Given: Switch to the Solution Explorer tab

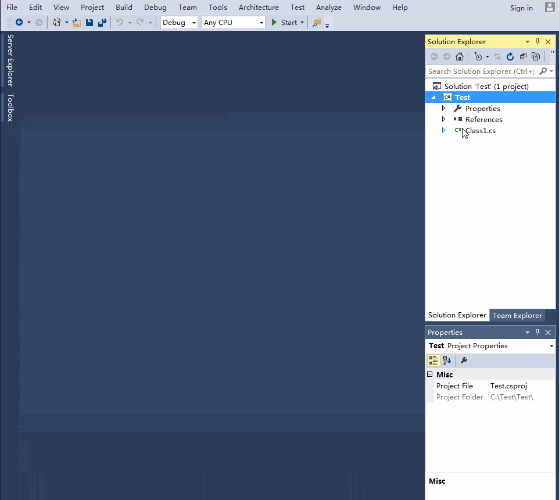Looking at the screenshot, I should [457, 315].
